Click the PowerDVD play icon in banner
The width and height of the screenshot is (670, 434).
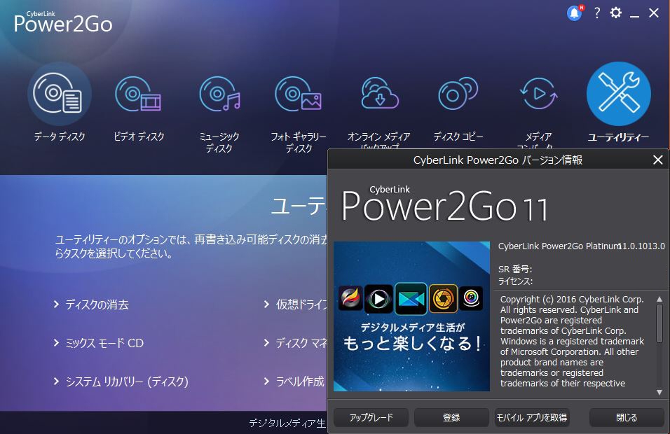(378, 299)
